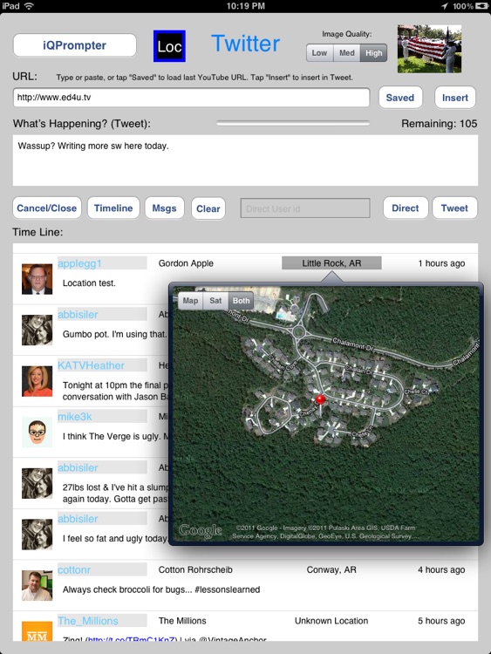Set image quality to Med
This screenshot has width=491, height=654.
(346, 53)
